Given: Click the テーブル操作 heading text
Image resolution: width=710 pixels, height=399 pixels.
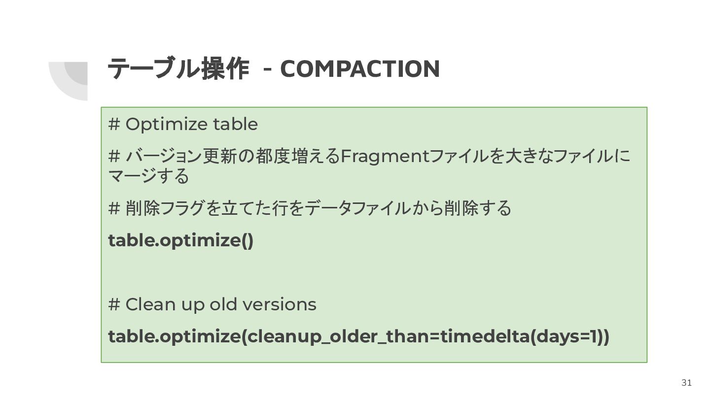Looking at the screenshot, I should [177, 68].
